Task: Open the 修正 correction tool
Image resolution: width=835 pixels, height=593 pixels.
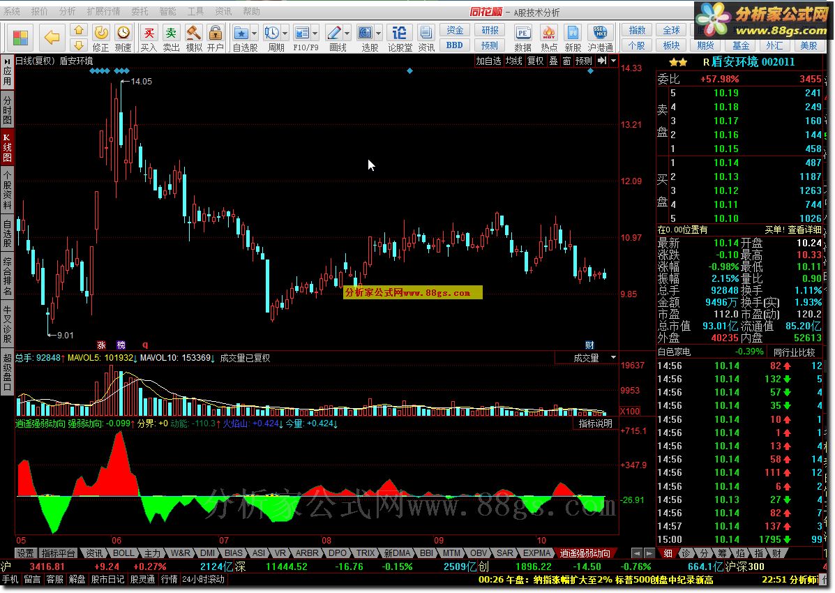Action: 100,38
